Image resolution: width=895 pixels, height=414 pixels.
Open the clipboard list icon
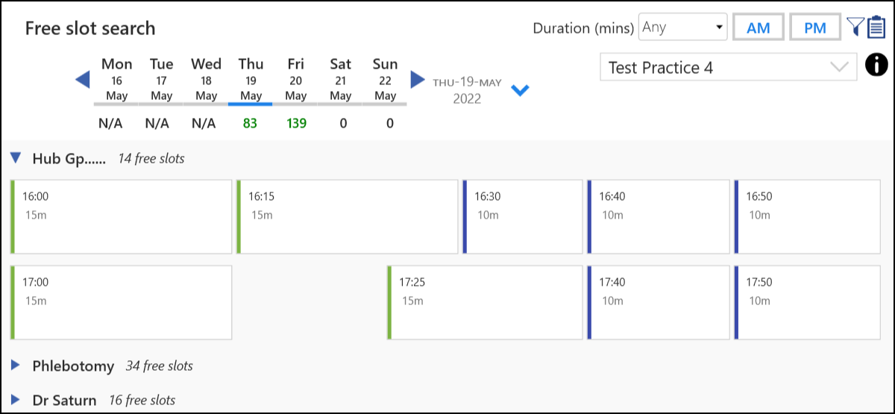coord(876,28)
